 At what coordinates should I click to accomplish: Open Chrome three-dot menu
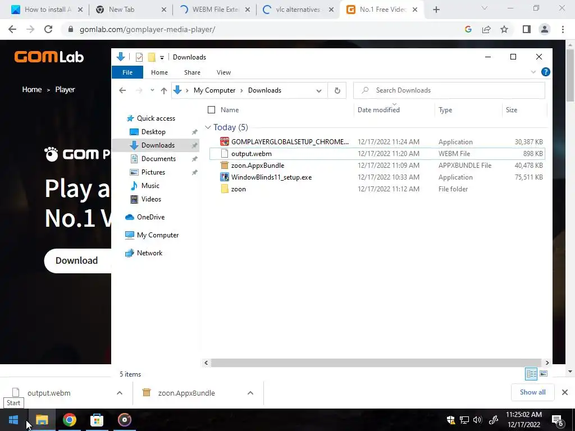pyautogui.click(x=563, y=29)
